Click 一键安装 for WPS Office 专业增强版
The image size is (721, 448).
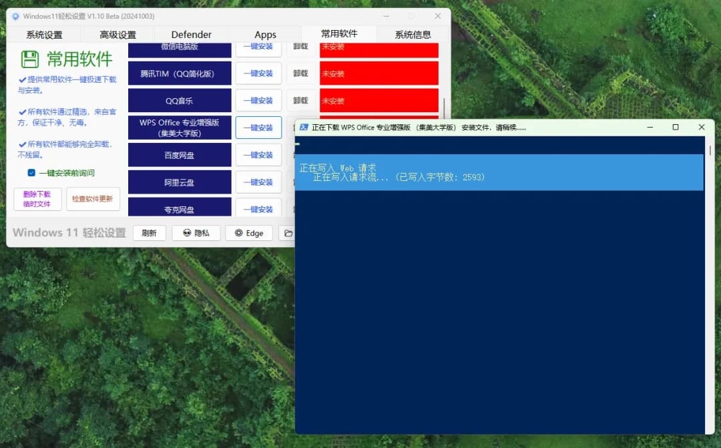tap(258, 127)
